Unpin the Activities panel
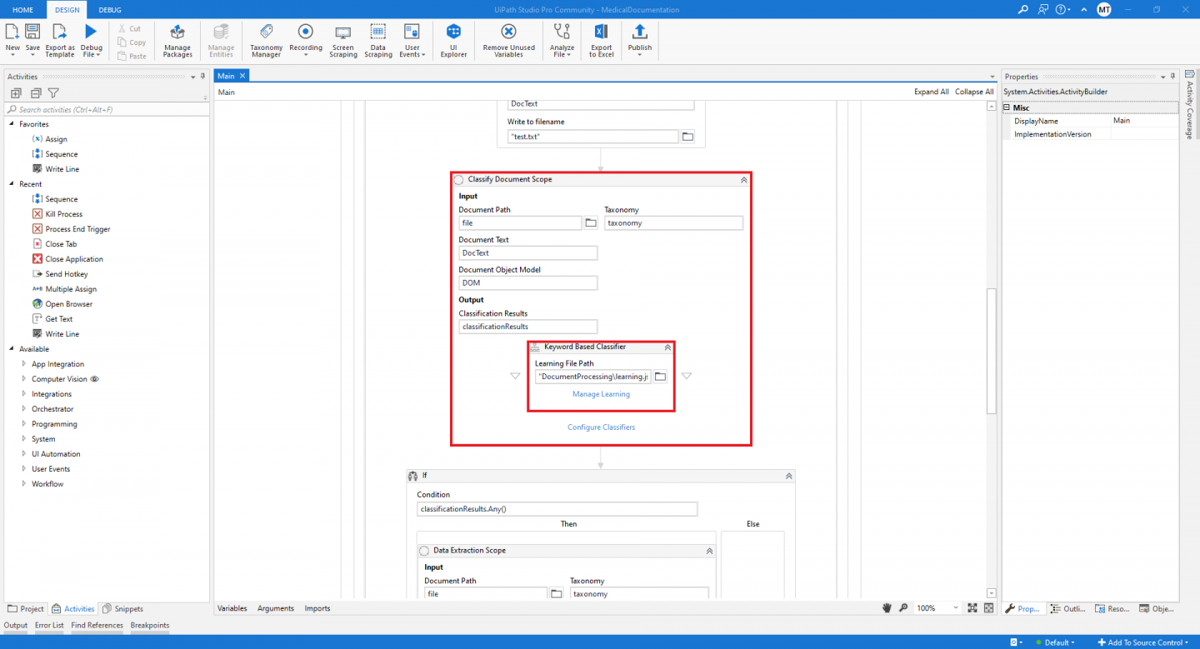 (x=201, y=76)
